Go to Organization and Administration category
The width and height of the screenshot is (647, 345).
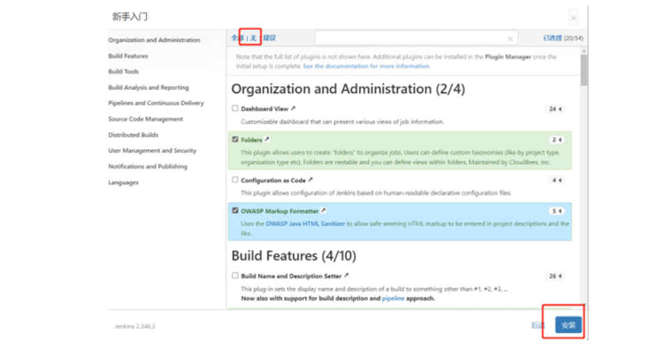coord(154,40)
